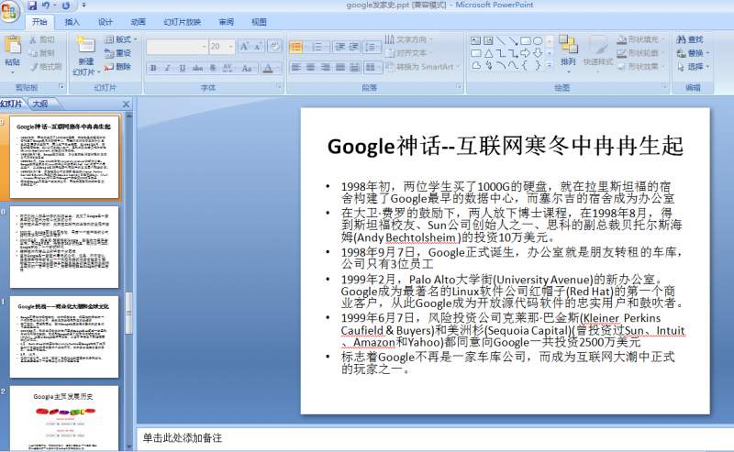This screenshot has height=452, width=734.
Task: Delete the slide with 删除
Action: tap(118, 66)
